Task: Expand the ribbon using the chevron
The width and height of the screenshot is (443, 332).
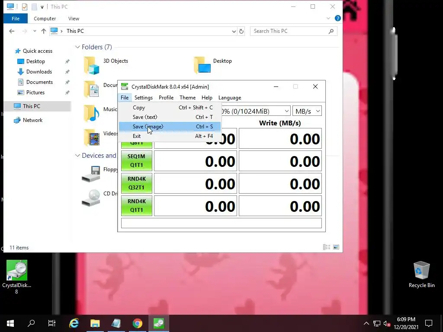Action: pos(328,18)
